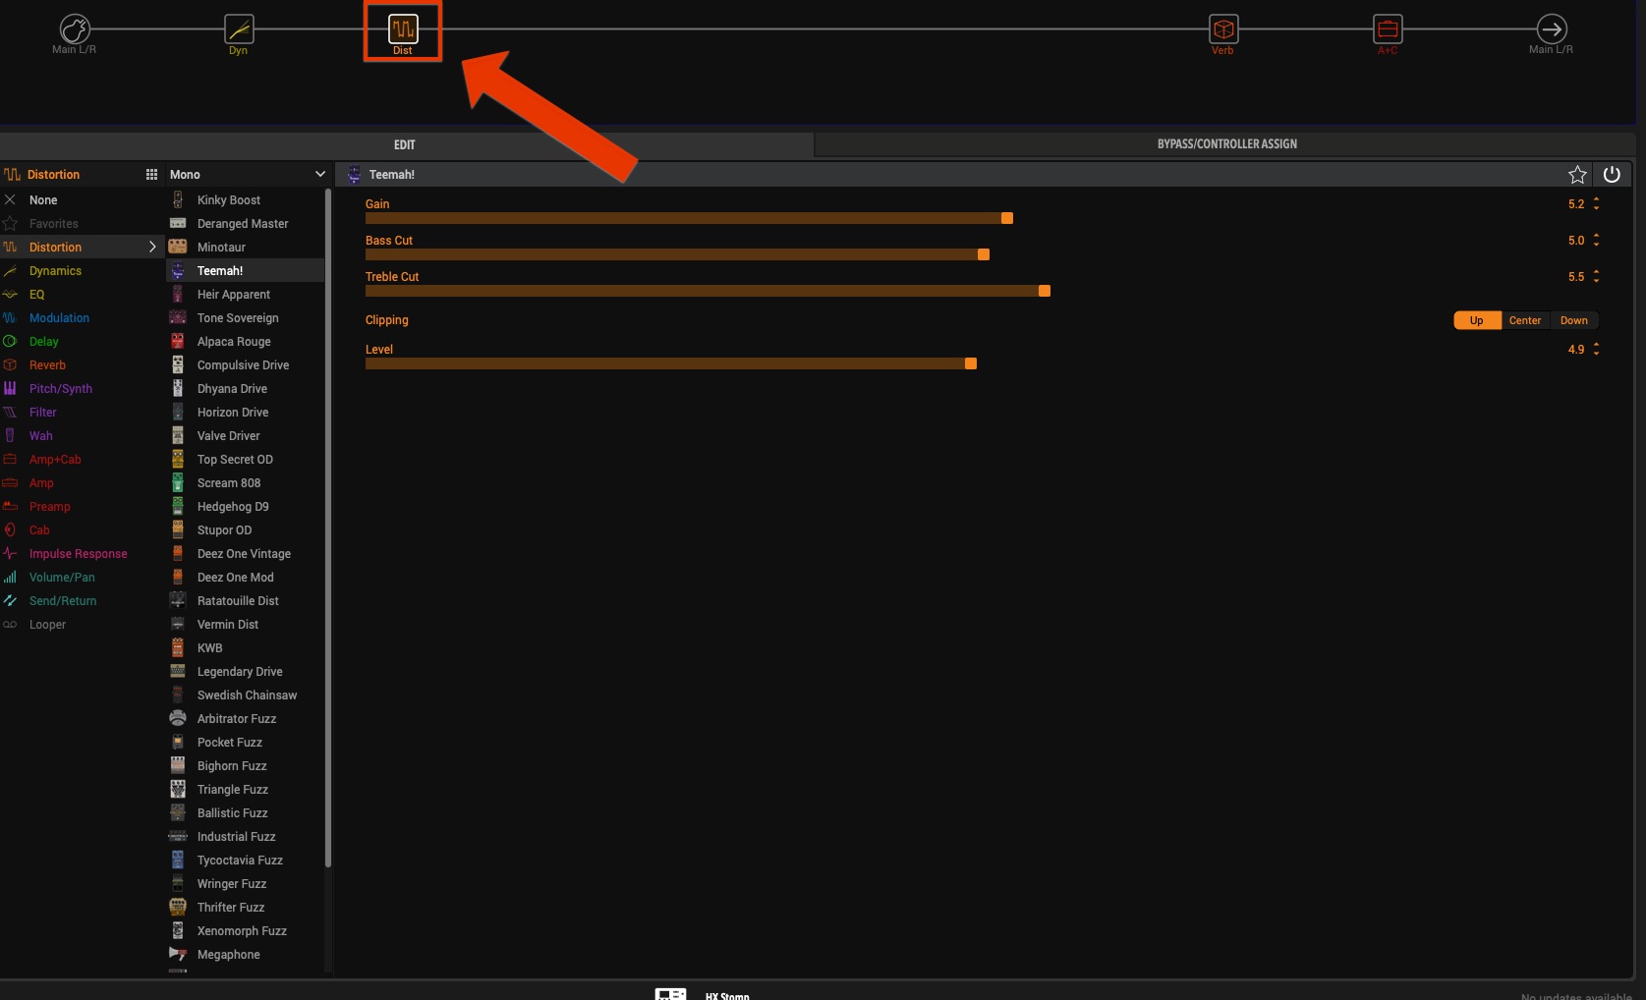Set Clipping to Center
The height and width of the screenshot is (1000, 1646).
[1524, 320]
